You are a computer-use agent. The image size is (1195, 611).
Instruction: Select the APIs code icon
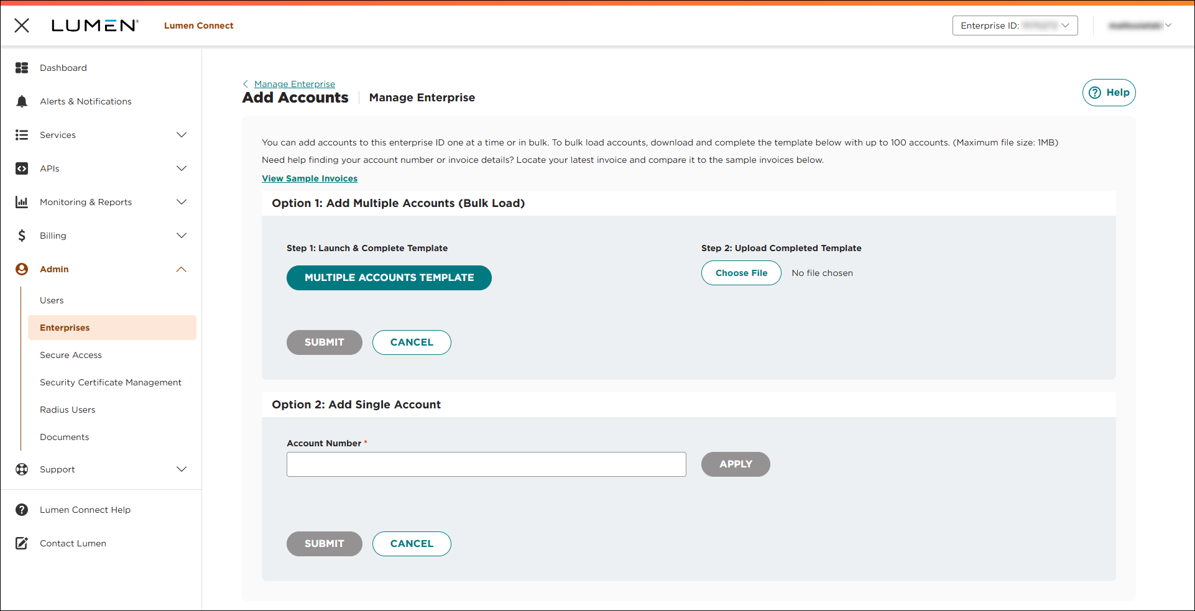point(22,168)
